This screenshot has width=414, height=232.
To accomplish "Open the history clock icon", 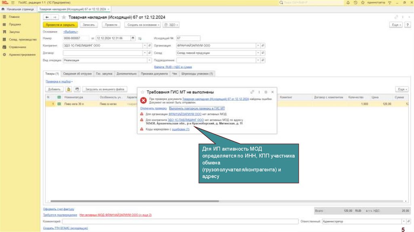I will point(355,2).
